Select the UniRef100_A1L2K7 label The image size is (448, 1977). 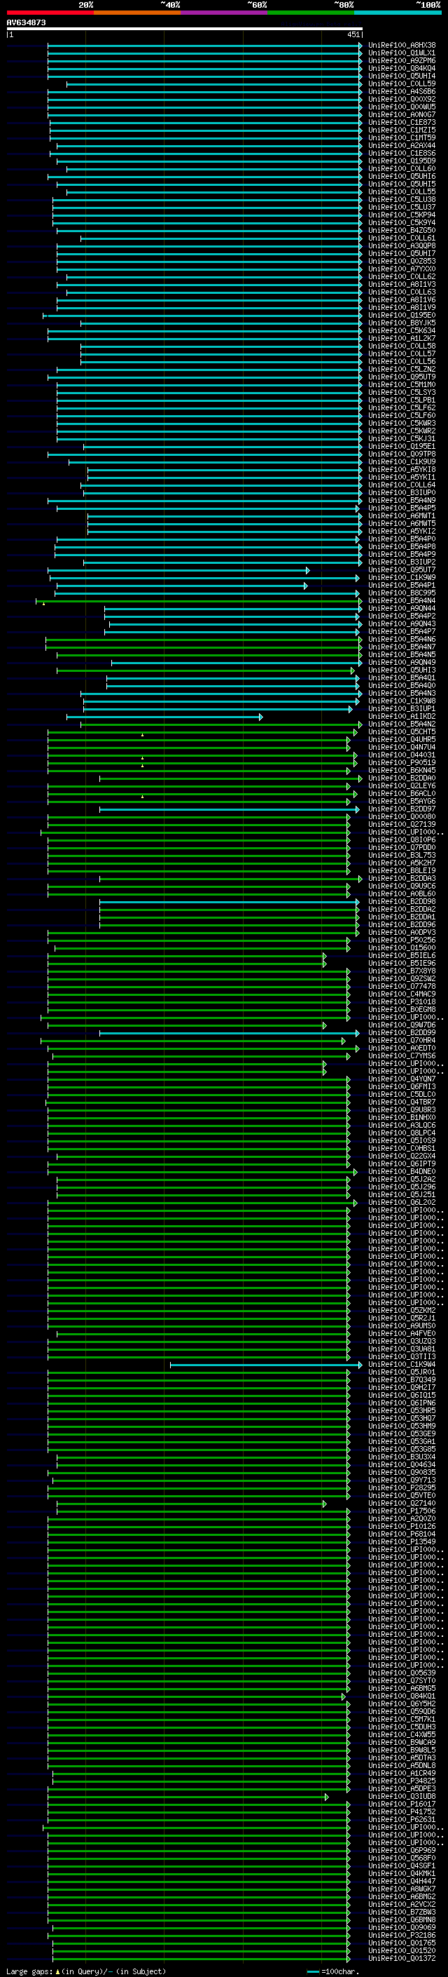(401, 339)
